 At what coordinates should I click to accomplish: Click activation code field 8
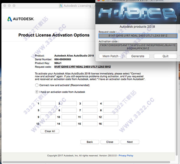tap(110, 110)
